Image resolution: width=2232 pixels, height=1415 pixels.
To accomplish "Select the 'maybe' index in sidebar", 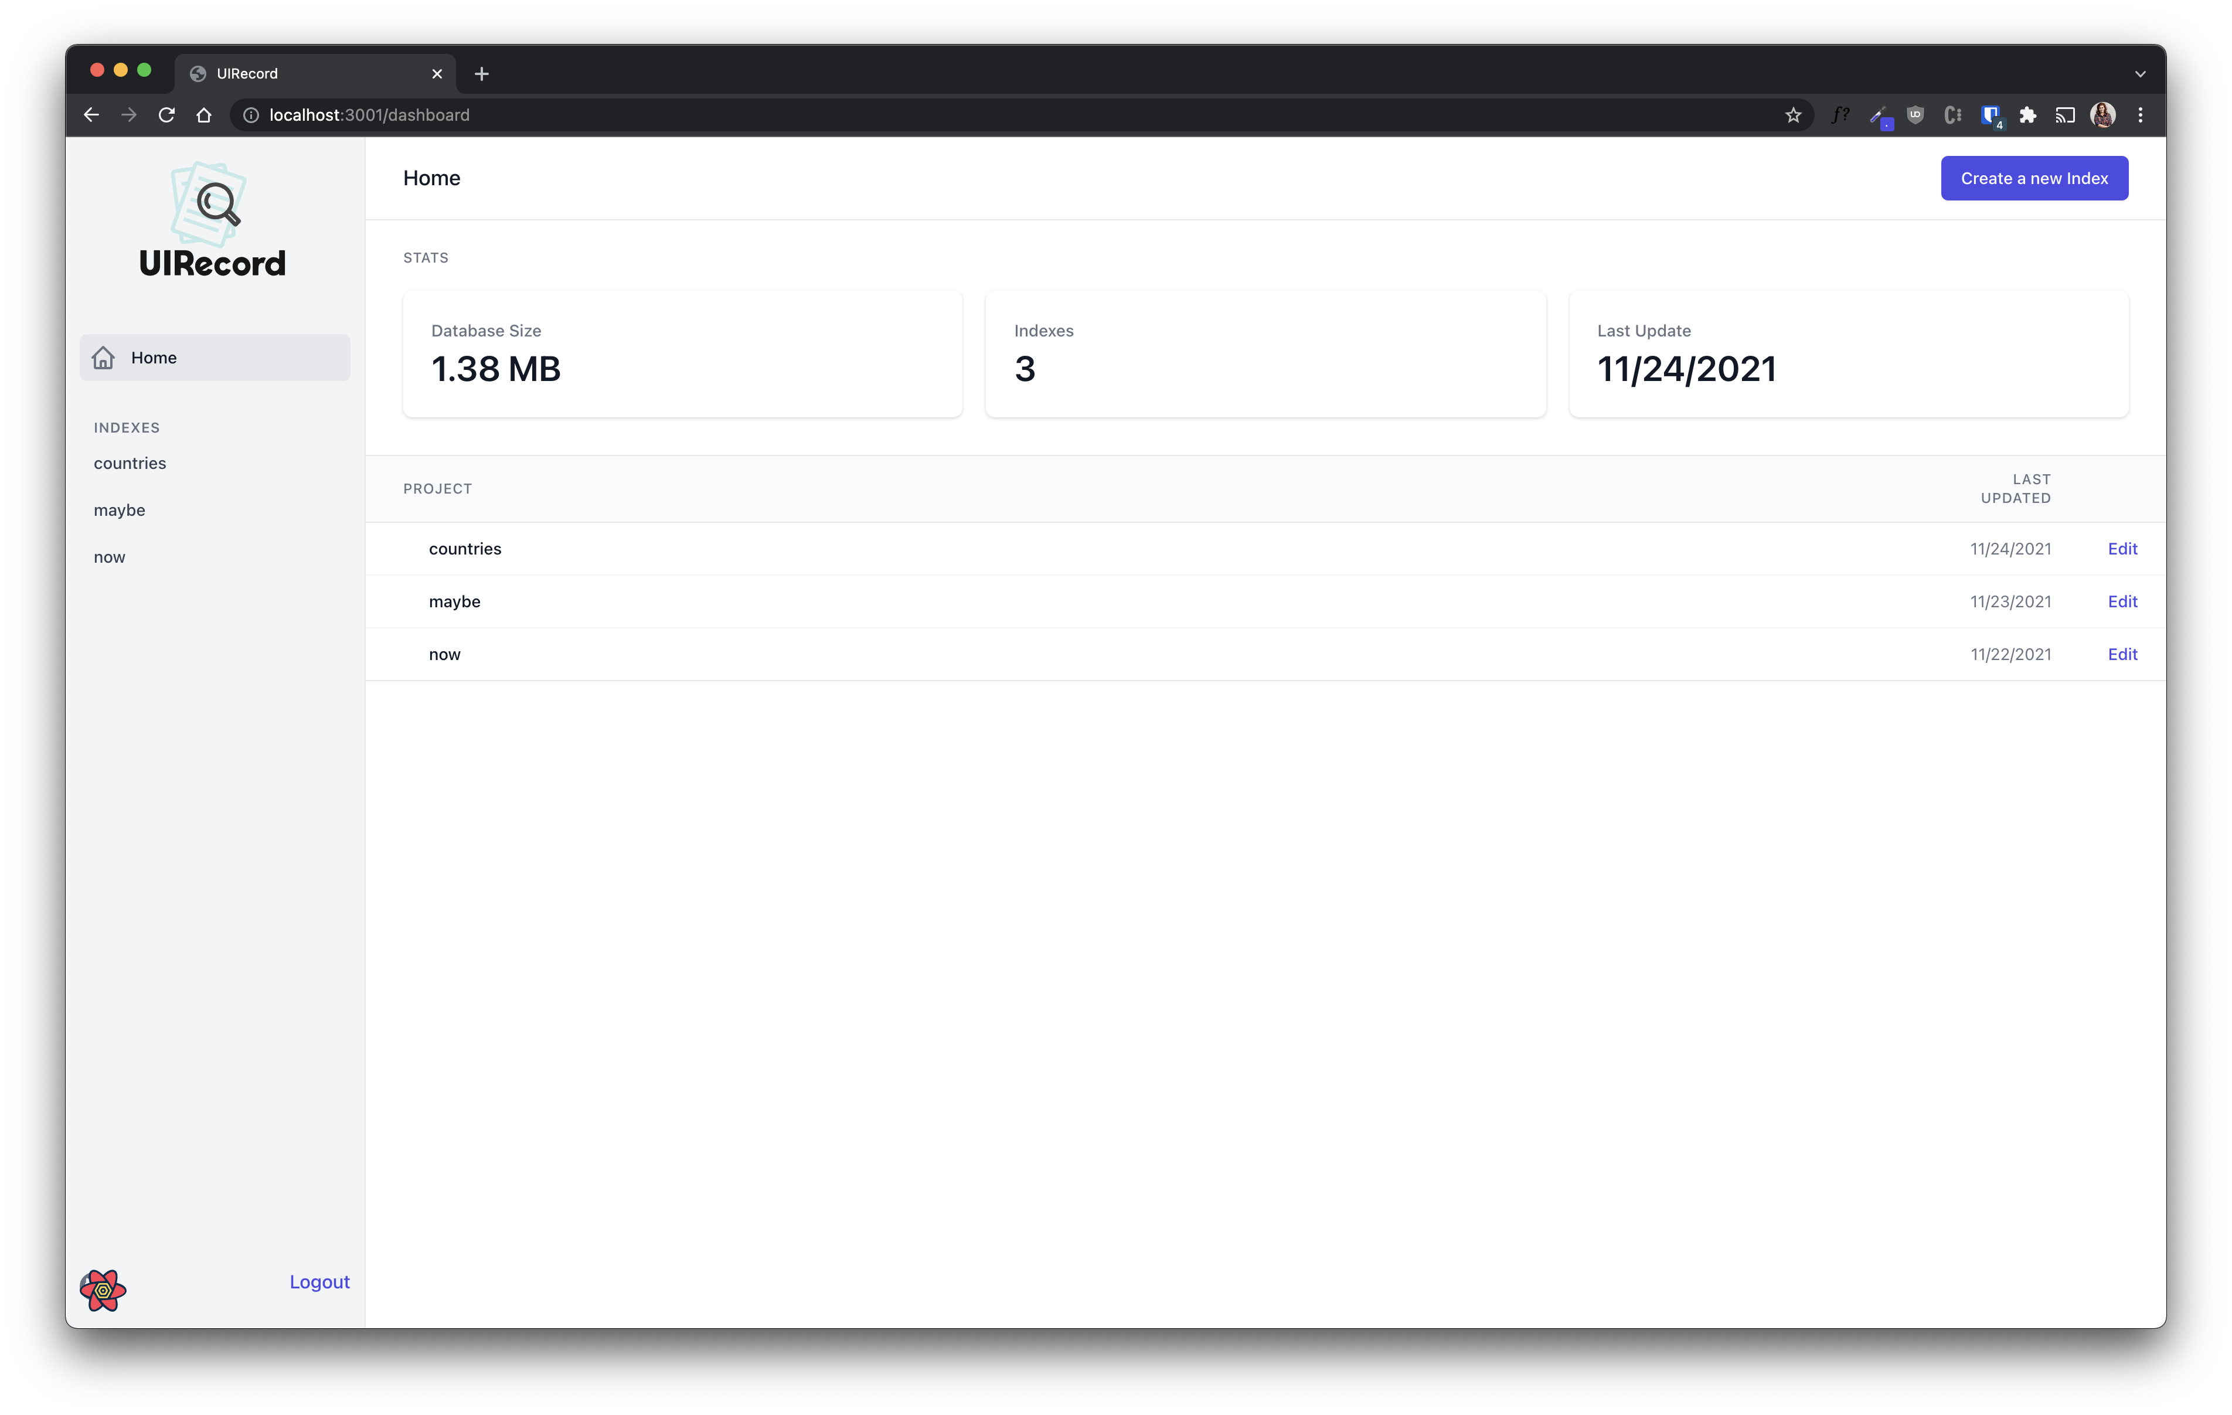I will [x=119, y=509].
